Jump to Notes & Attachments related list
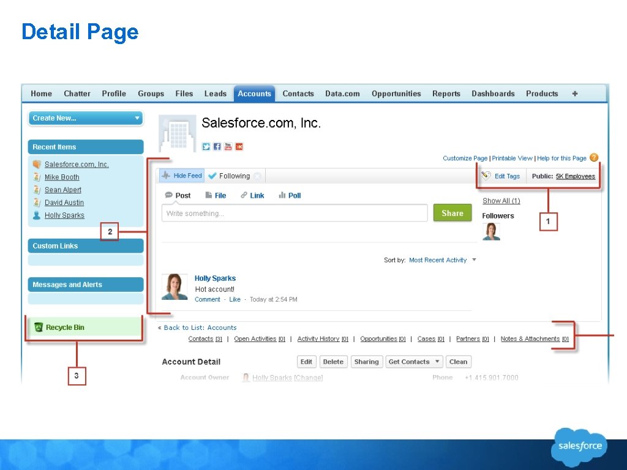 click(x=535, y=338)
